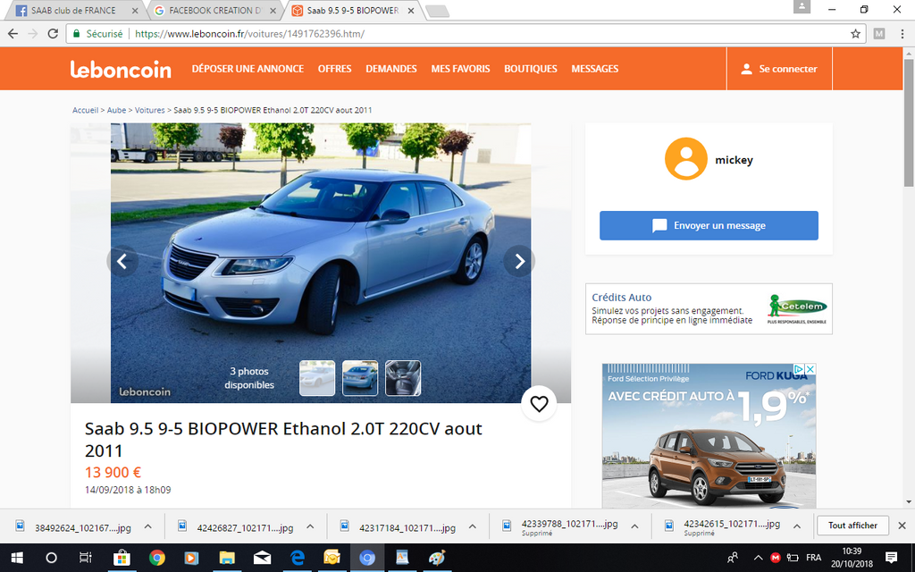Screen dimensions: 915x572
Task: Follow the Accueil breadcrumb link
Action: click(x=85, y=110)
